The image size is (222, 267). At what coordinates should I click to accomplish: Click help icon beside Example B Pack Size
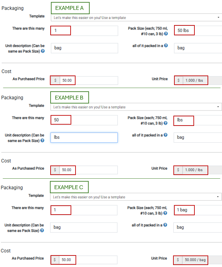166,123
